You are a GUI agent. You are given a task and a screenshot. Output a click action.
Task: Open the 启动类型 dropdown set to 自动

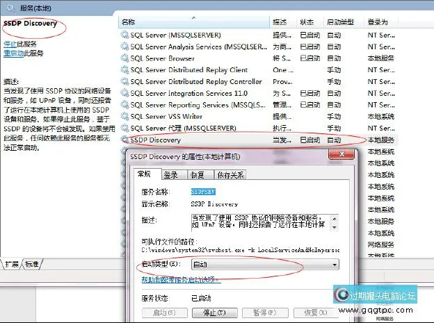pos(265,265)
